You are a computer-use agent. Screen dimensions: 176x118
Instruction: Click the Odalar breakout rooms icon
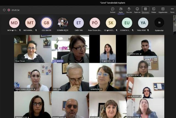tap(153, 10)
